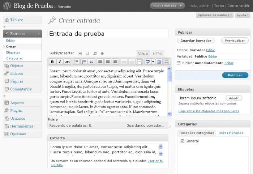
Task: Uncheck the General category checkbox
Action: click(182, 141)
